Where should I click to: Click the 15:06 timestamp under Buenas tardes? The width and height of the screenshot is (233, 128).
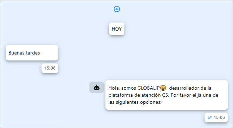tap(50, 68)
